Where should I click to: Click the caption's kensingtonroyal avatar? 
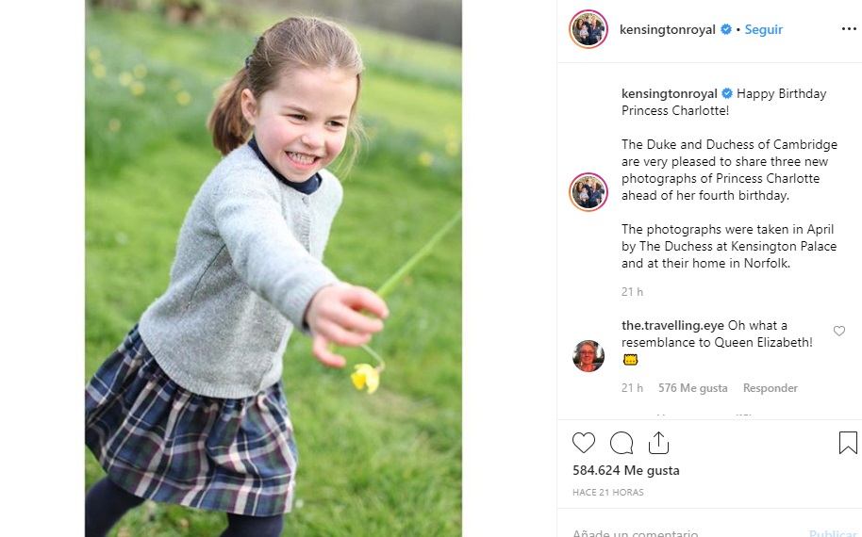point(588,192)
